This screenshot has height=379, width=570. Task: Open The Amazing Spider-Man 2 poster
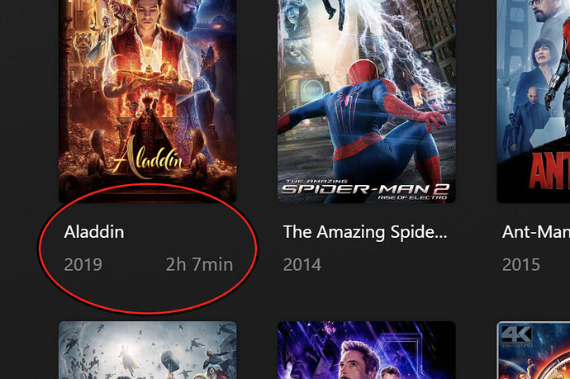click(x=367, y=102)
